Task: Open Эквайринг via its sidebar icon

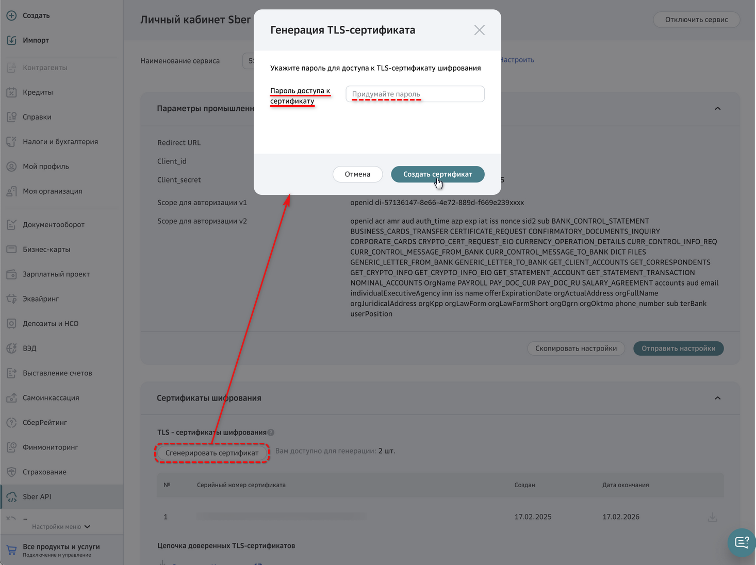Action: click(11, 298)
